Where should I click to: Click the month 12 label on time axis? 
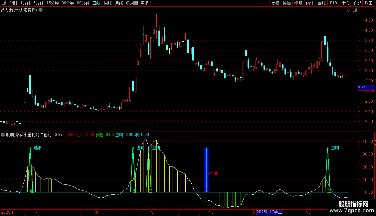[308, 212]
